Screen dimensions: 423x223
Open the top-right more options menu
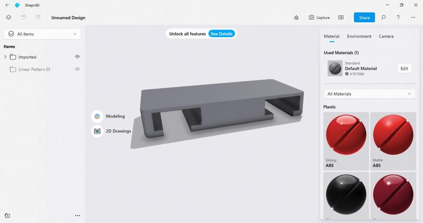coord(413,17)
